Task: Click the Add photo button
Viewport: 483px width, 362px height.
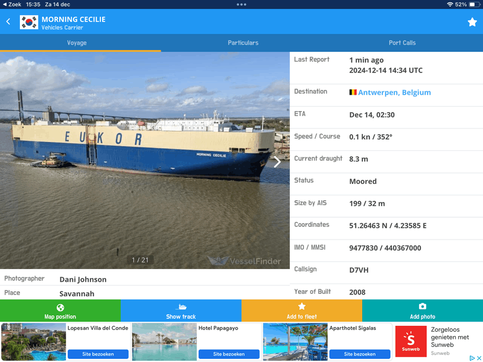Action: pos(423,311)
